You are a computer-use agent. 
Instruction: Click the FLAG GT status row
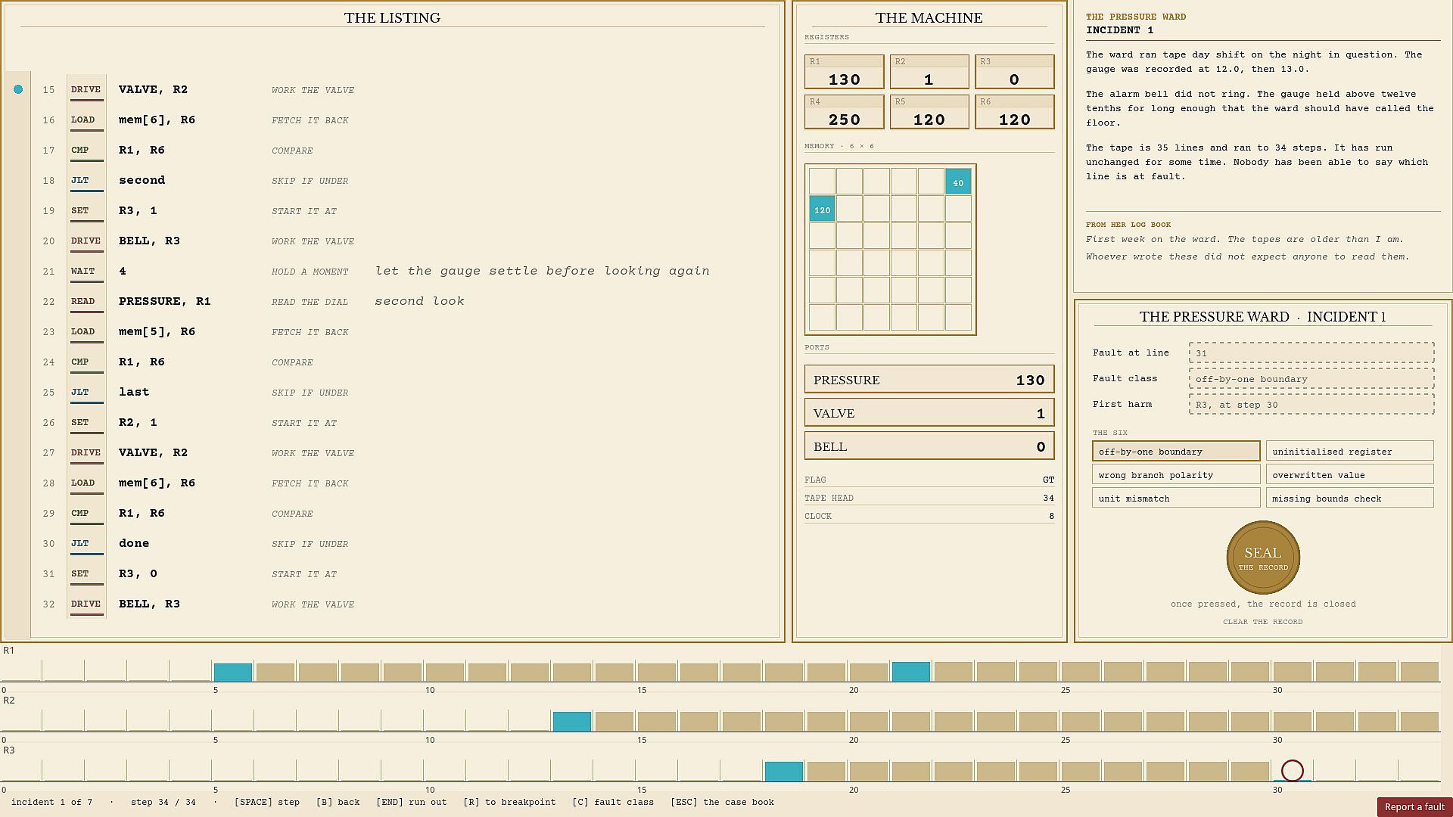tap(929, 480)
